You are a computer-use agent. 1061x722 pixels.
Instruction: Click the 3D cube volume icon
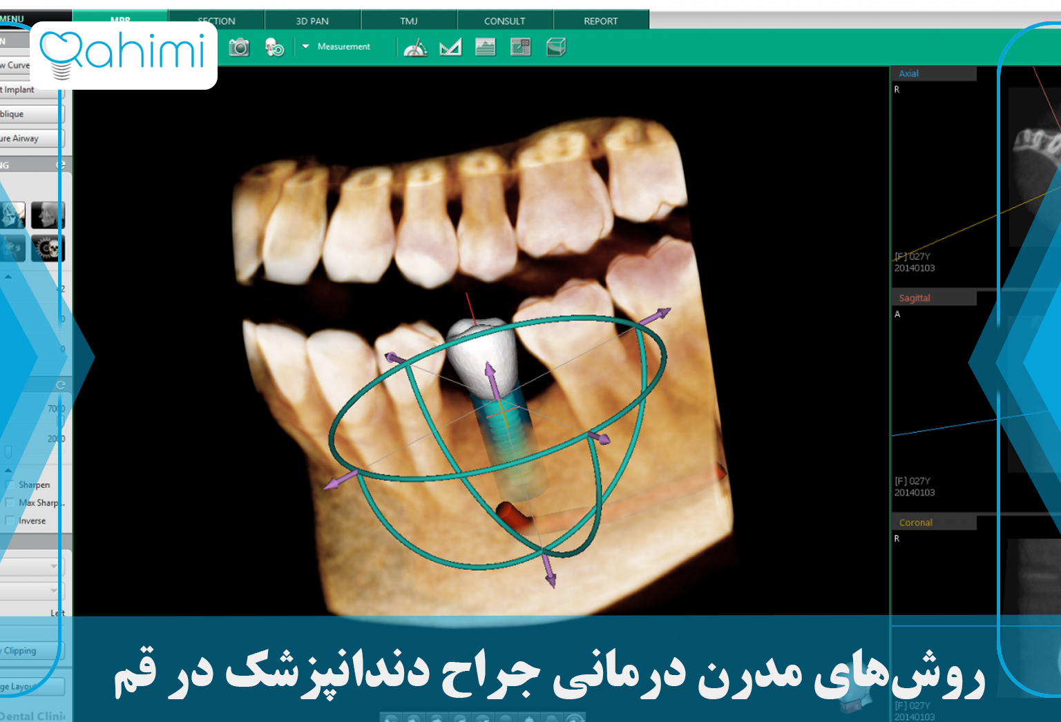556,47
